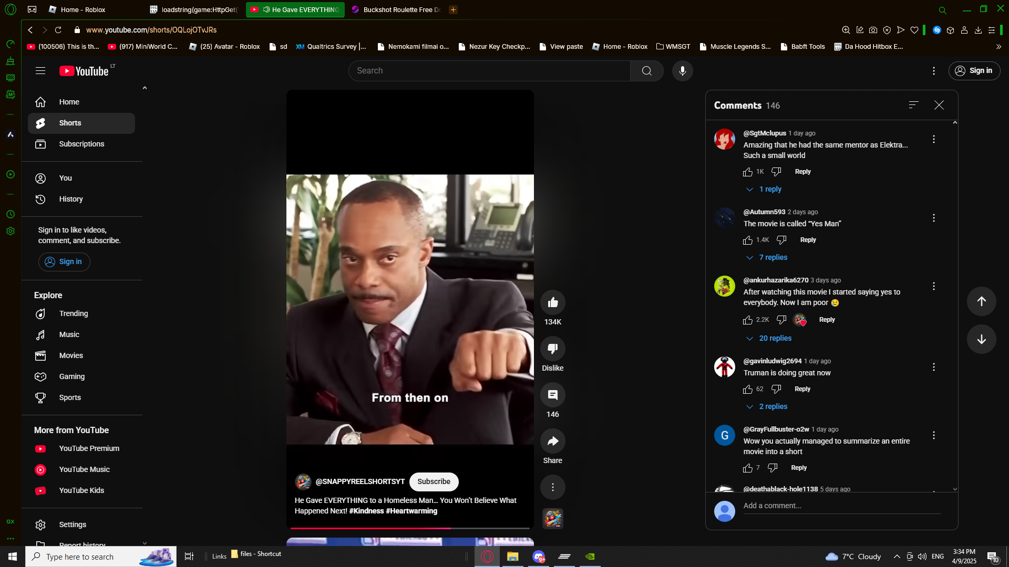The image size is (1009, 567).
Task: Show more bookmarks with the overflow chevron
Action: point(998,47)
